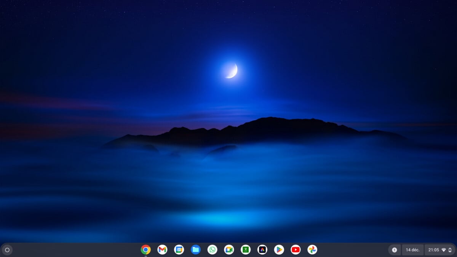Open the Files app
The image size is (457, 257).
pos(195,250)
